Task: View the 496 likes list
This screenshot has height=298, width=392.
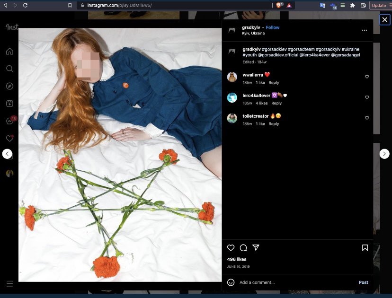Action: [237, 259]
